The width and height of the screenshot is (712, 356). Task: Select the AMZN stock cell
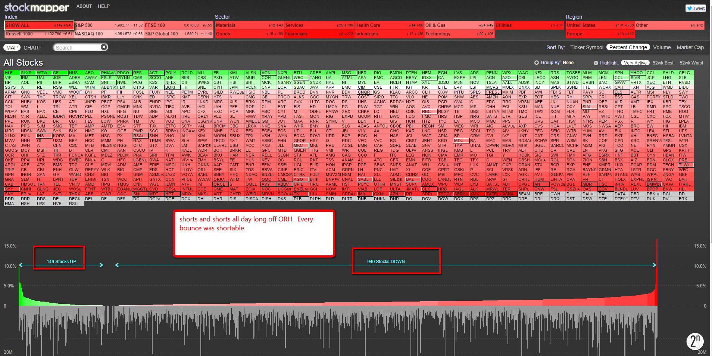(x=493, y=97)
